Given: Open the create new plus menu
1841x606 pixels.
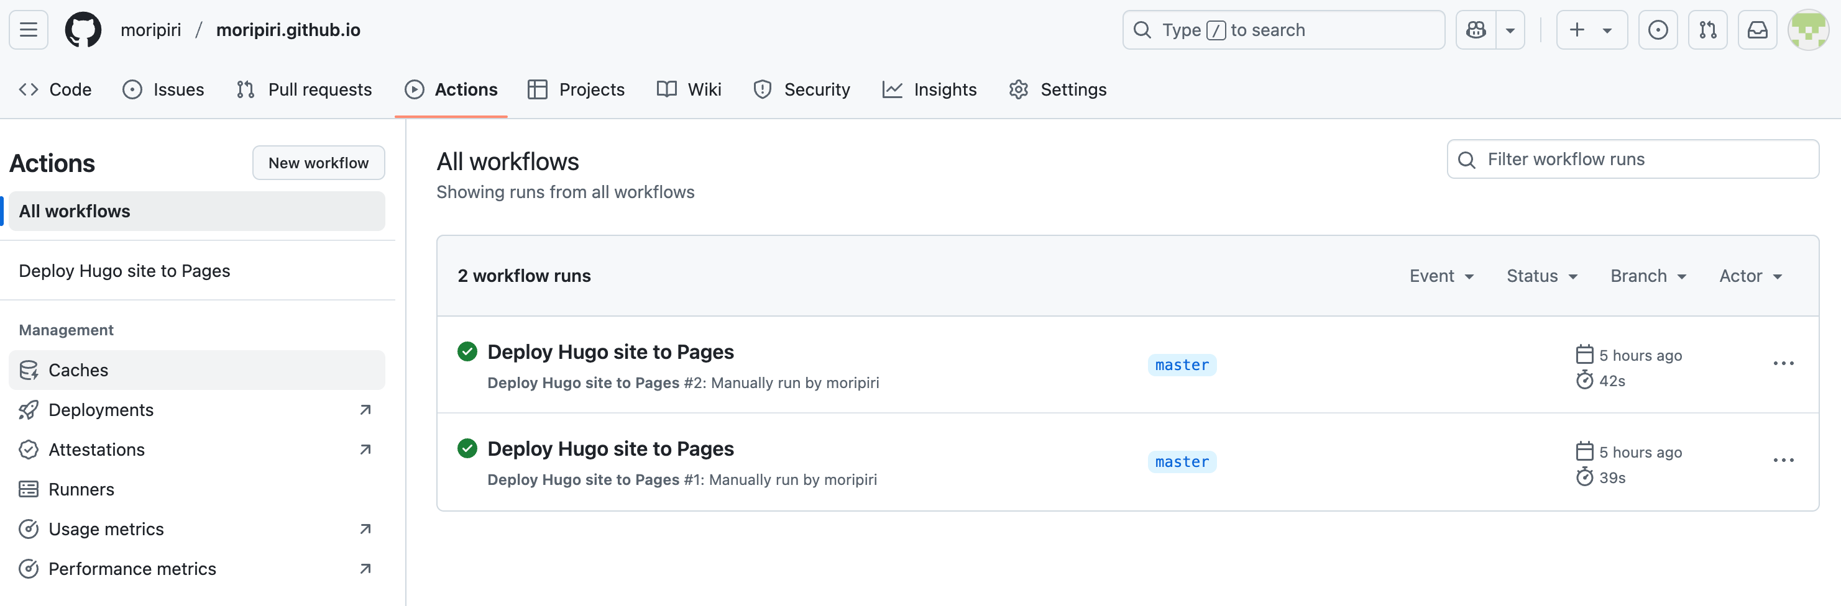Looking at the screenshot, I should pos(1592,30).
